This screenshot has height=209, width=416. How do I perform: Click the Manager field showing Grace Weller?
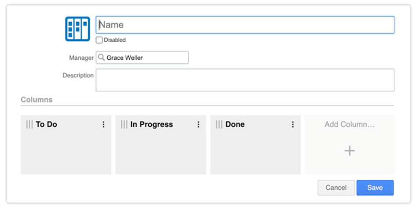click(x=142, y=58)
